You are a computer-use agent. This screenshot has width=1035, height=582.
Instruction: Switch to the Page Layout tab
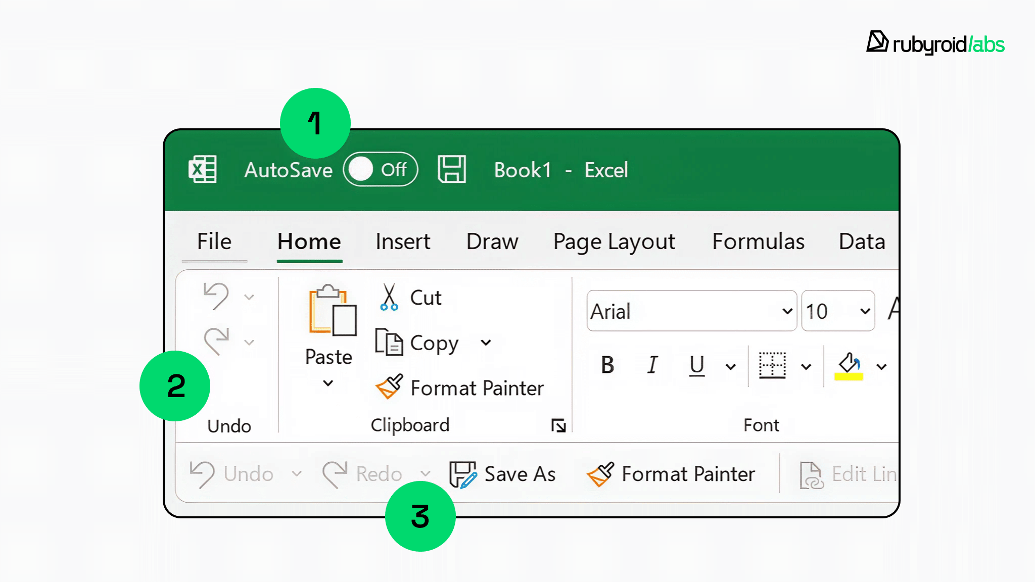[x=614, y=241]
